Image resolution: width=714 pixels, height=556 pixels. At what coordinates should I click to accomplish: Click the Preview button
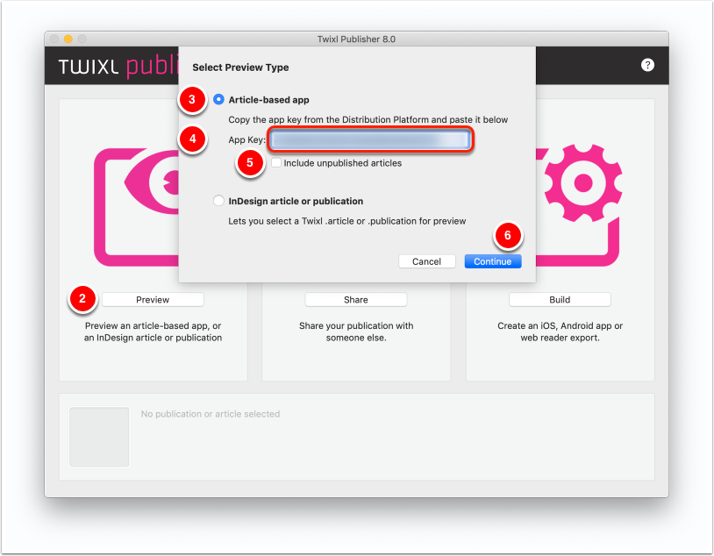click(x=153, y=300)
